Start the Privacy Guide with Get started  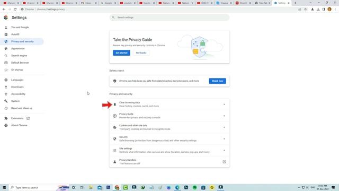[x=121, y=53]
